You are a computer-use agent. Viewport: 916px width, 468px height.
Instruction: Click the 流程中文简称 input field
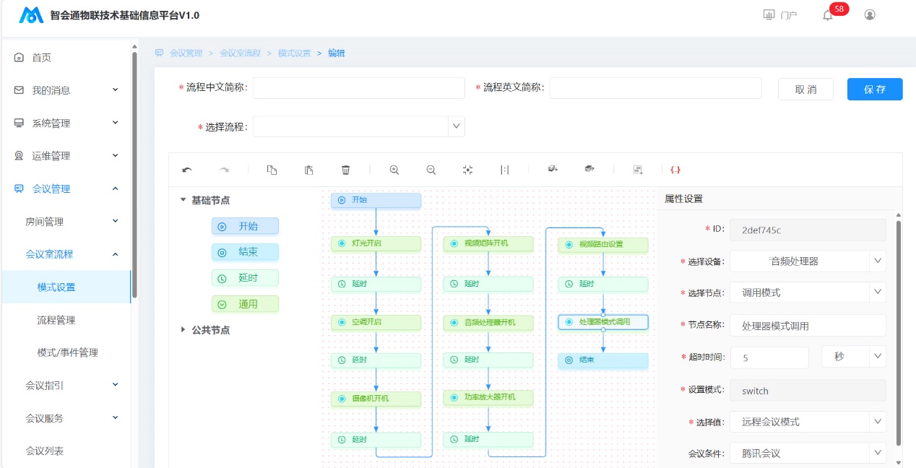click(358, 88)
